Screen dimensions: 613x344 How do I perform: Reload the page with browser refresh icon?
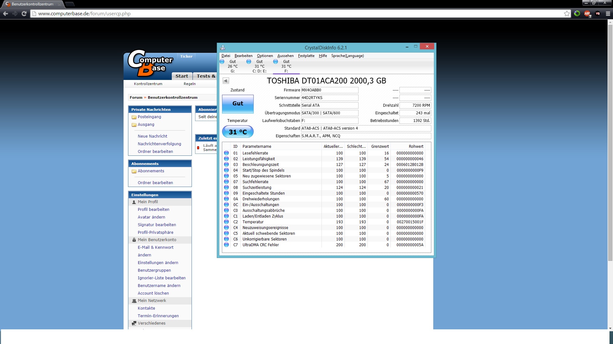(x=24, y=14)
